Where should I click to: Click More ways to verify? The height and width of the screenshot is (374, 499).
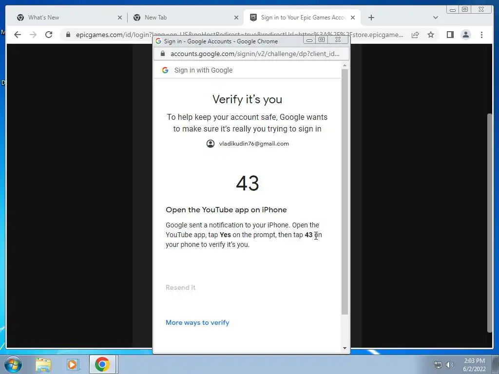click(x=197, y=322)
